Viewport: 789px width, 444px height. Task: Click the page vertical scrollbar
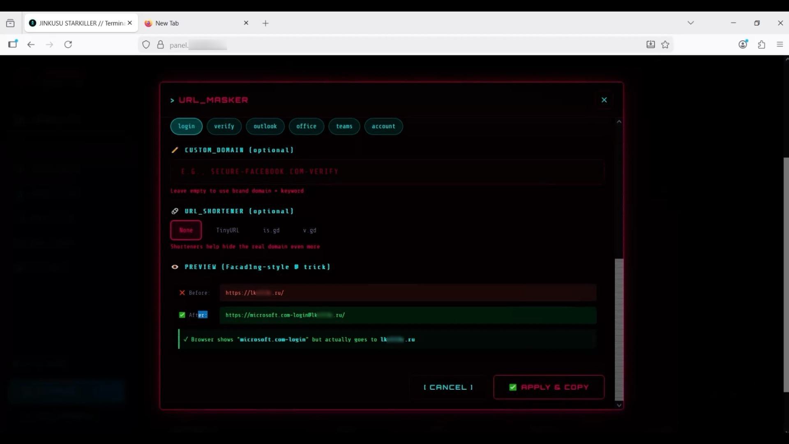tap(786, 275)
